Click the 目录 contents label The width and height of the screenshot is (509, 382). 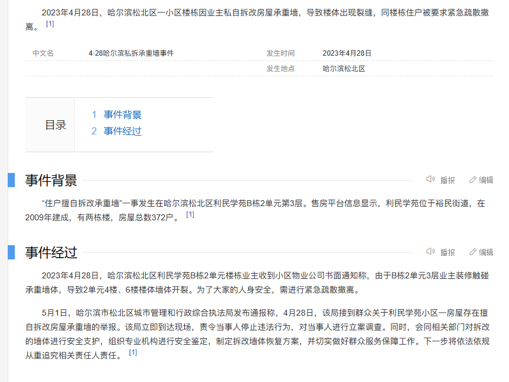tap(56, 125)
